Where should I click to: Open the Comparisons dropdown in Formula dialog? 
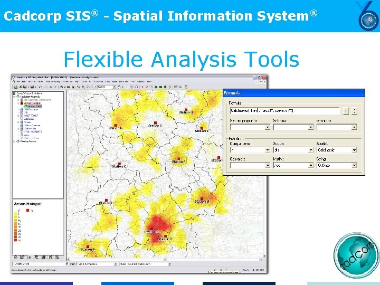pyautogui.click(x=268, y=150)
